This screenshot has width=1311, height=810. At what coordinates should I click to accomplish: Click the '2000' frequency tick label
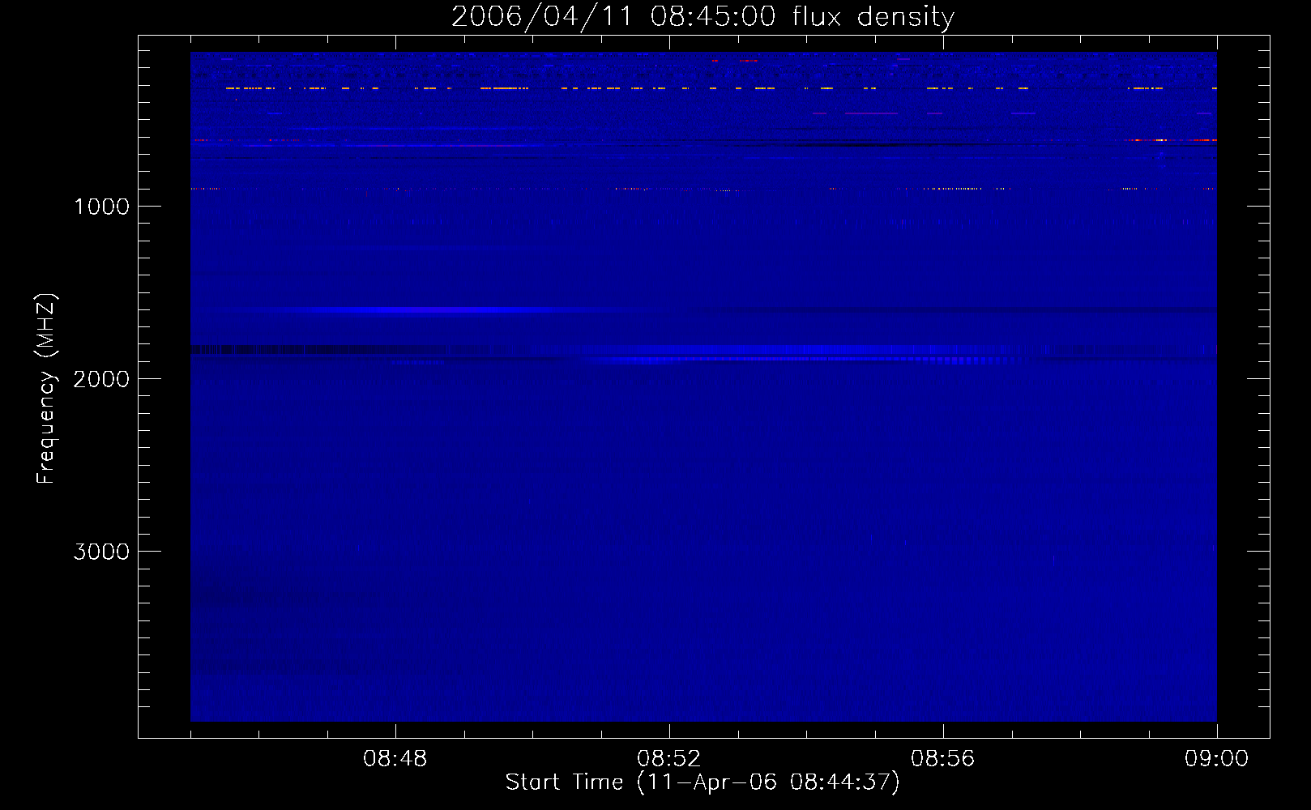101,378
